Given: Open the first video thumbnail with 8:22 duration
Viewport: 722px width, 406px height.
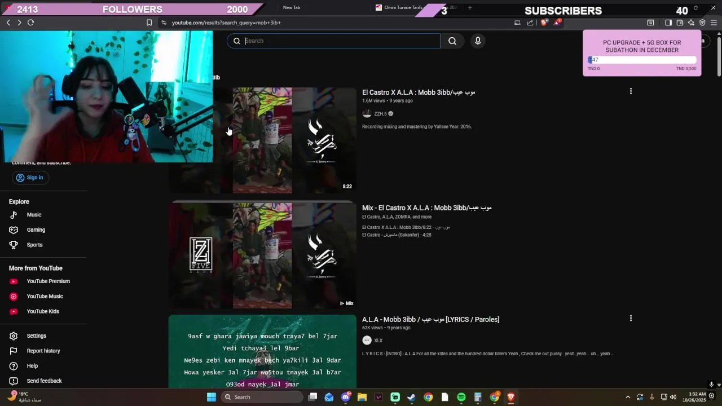Looking at the screenshot, I should [262, 140].
